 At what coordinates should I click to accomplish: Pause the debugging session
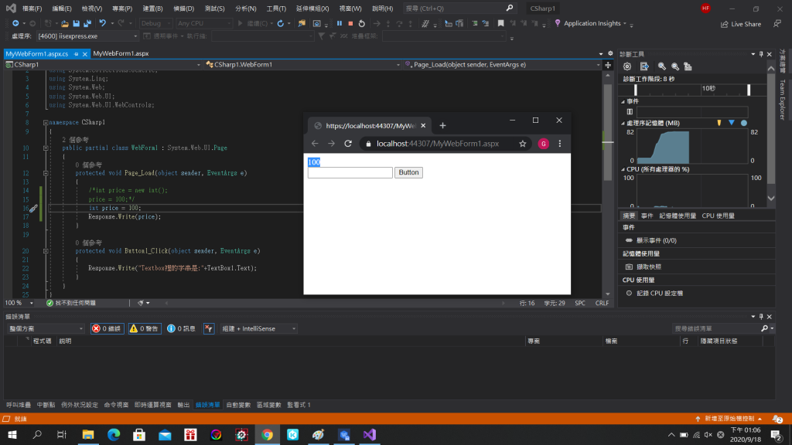point(340,23)
